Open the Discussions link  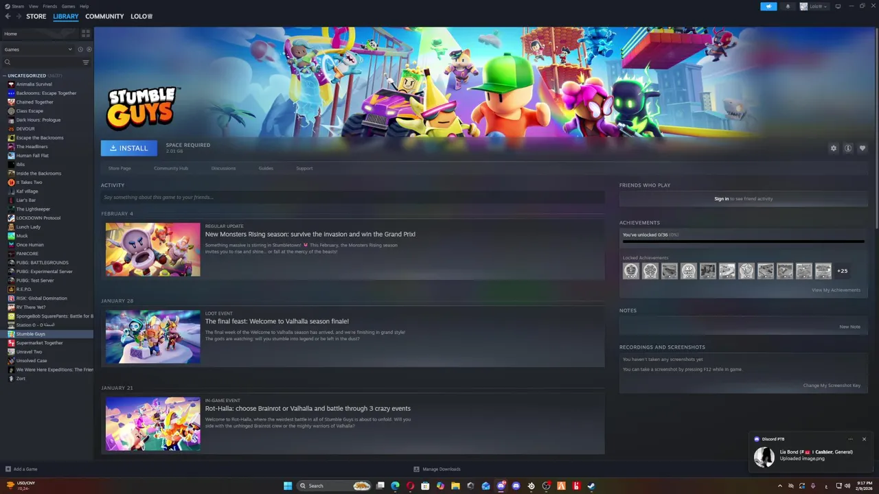[223, 168]
